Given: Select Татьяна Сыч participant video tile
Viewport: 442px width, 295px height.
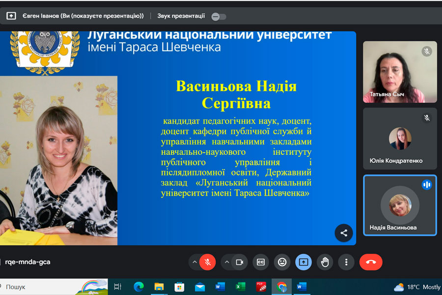Looking at the screenshot, I should (x=400, y=72).
